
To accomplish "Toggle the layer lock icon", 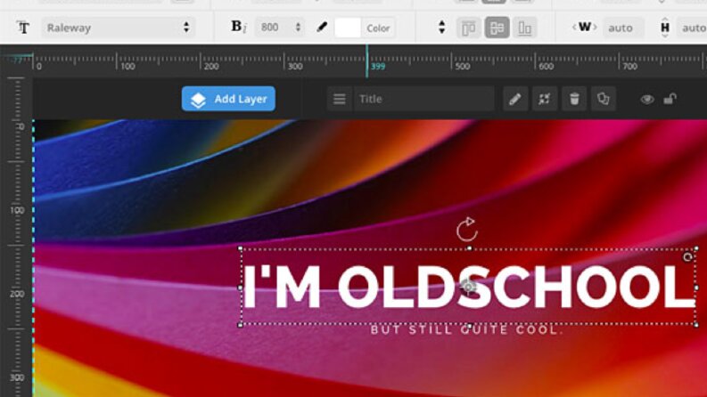I will pos(670,99).
